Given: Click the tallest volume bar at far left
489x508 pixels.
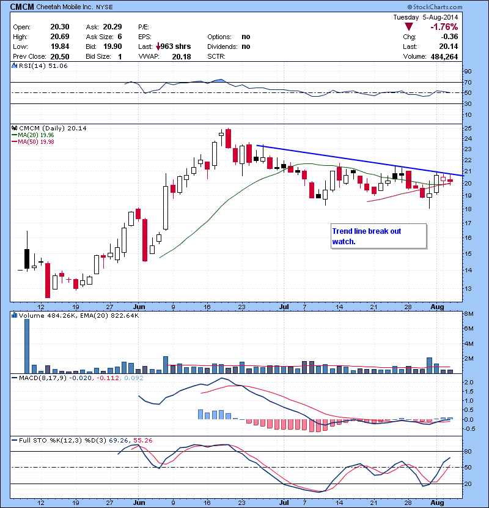Looking at the screenshot, I should pyautogui.click(x=27, y=346).
